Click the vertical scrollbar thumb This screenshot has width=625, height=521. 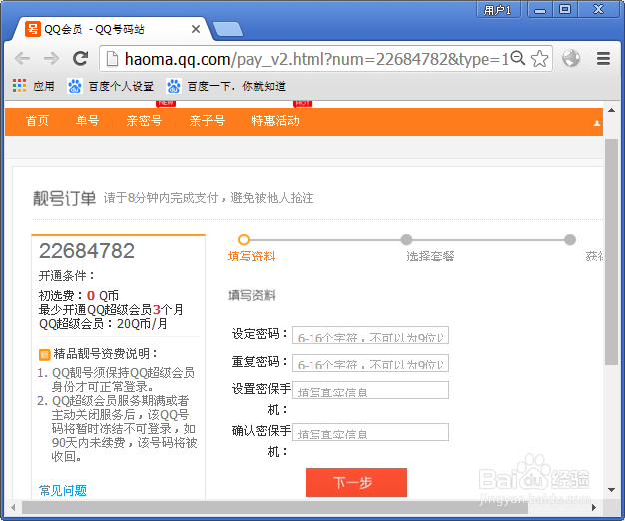coord(611,252)
